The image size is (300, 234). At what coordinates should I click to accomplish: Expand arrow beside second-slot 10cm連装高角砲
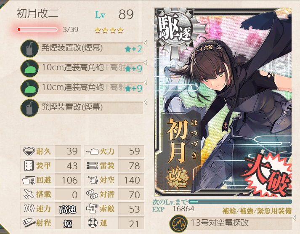pyautogui.click(x=146, y=62)
